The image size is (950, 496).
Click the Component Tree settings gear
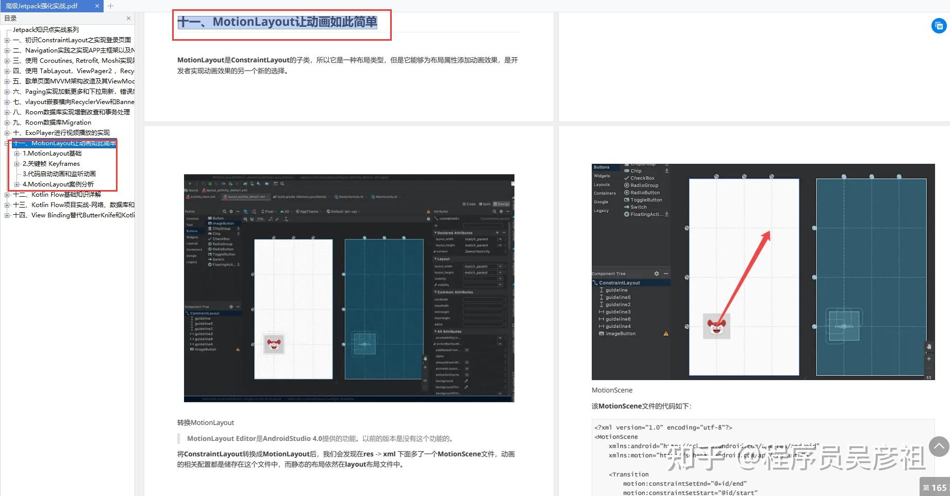(x=656, y=273)
